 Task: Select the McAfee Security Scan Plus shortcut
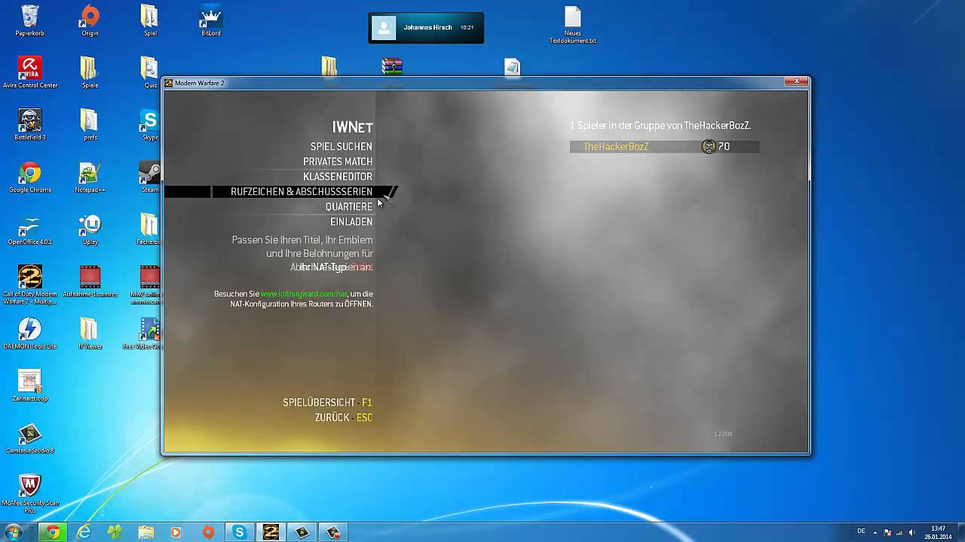[x=30, y=493]
